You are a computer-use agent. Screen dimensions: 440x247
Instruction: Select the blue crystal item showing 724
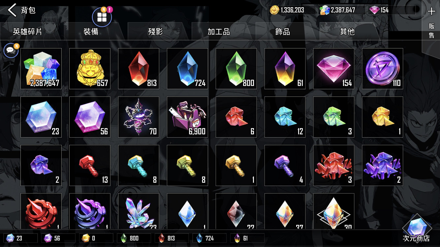(x=187, y=69)
